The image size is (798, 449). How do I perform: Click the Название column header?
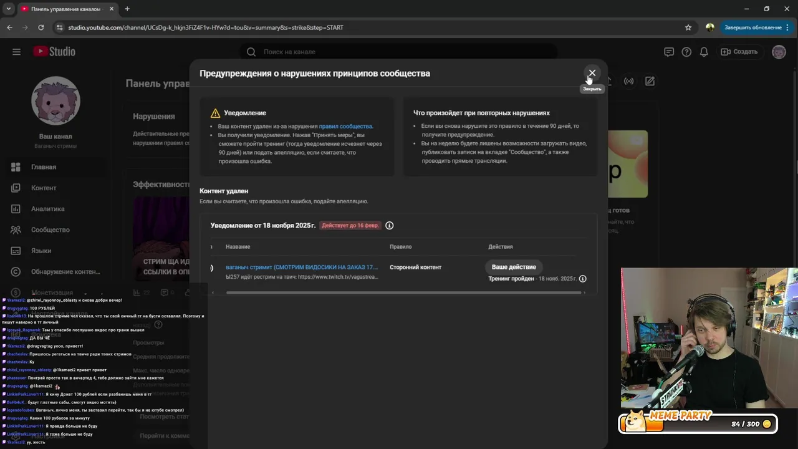tap(238, 247)
